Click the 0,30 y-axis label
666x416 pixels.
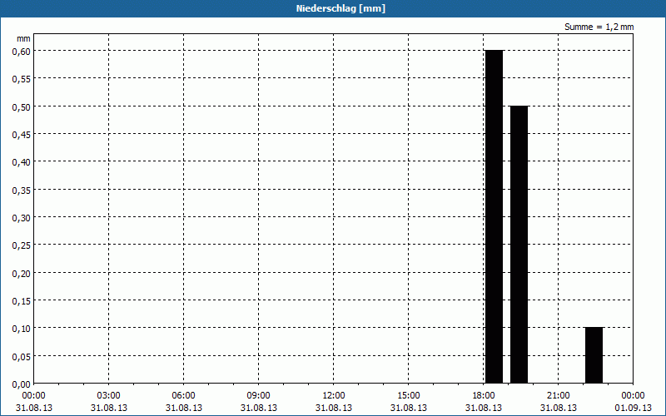click(x=22, y=218)
